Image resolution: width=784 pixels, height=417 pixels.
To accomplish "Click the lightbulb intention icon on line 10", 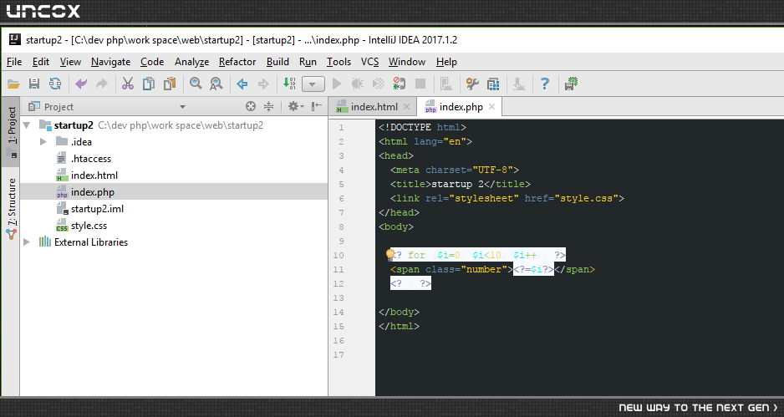I will pyautogui.click(x=390, y=255).
